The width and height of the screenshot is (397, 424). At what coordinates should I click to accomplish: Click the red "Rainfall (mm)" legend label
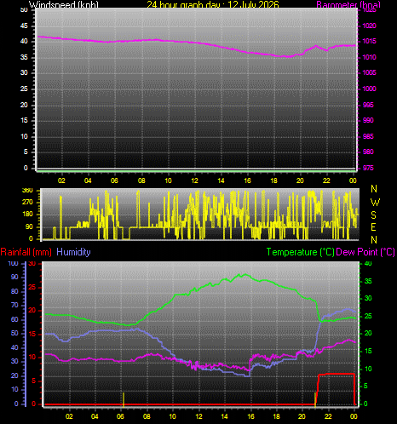[26, 252]
